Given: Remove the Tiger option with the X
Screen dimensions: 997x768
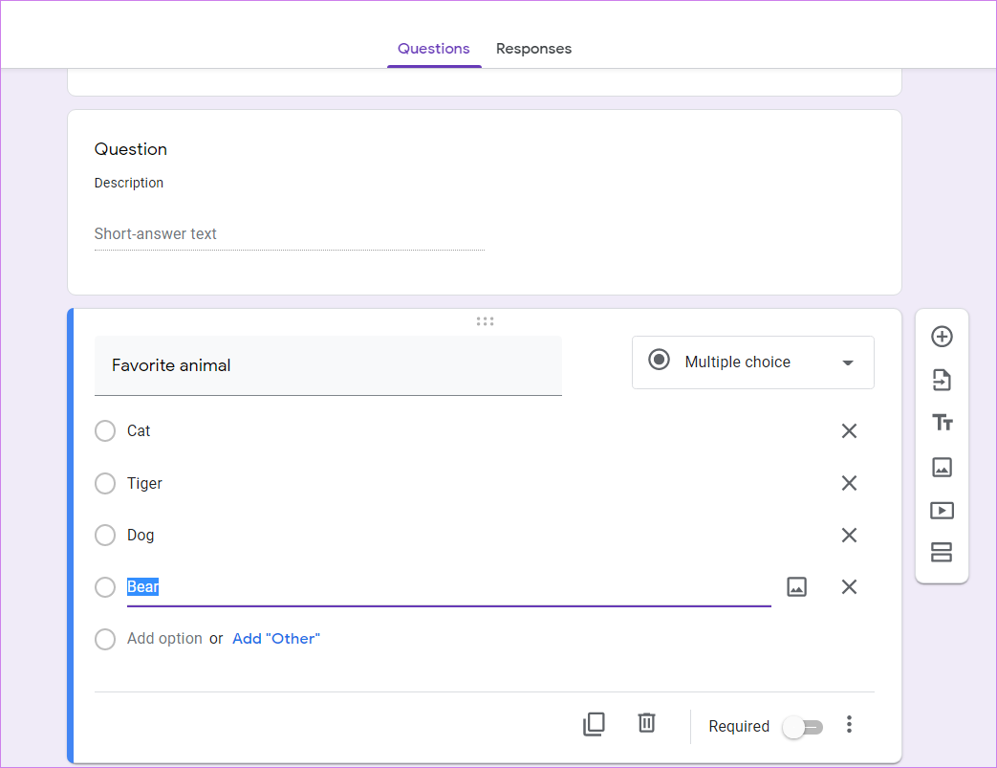Looking at the screenshot, I should pyautogui.click(x=849, y=483).
